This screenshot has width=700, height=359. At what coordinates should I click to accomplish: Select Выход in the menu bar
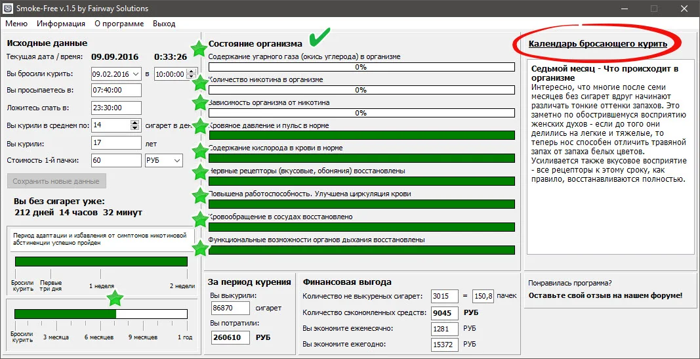tap(164, 24)
